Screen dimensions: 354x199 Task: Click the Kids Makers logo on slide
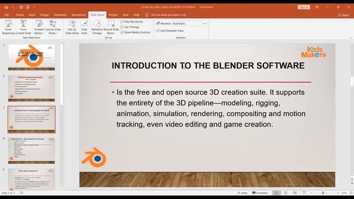pyautogui.click(x=314, y=52)
